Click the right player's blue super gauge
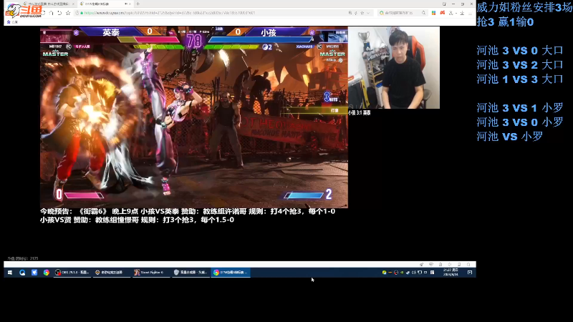This screenshot has width=573, height=322. [304, 195]
